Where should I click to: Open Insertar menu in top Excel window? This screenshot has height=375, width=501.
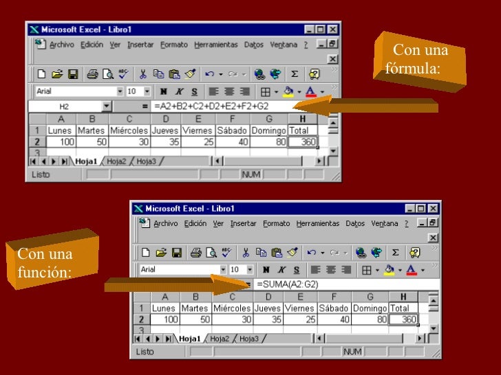click(140, 45)
